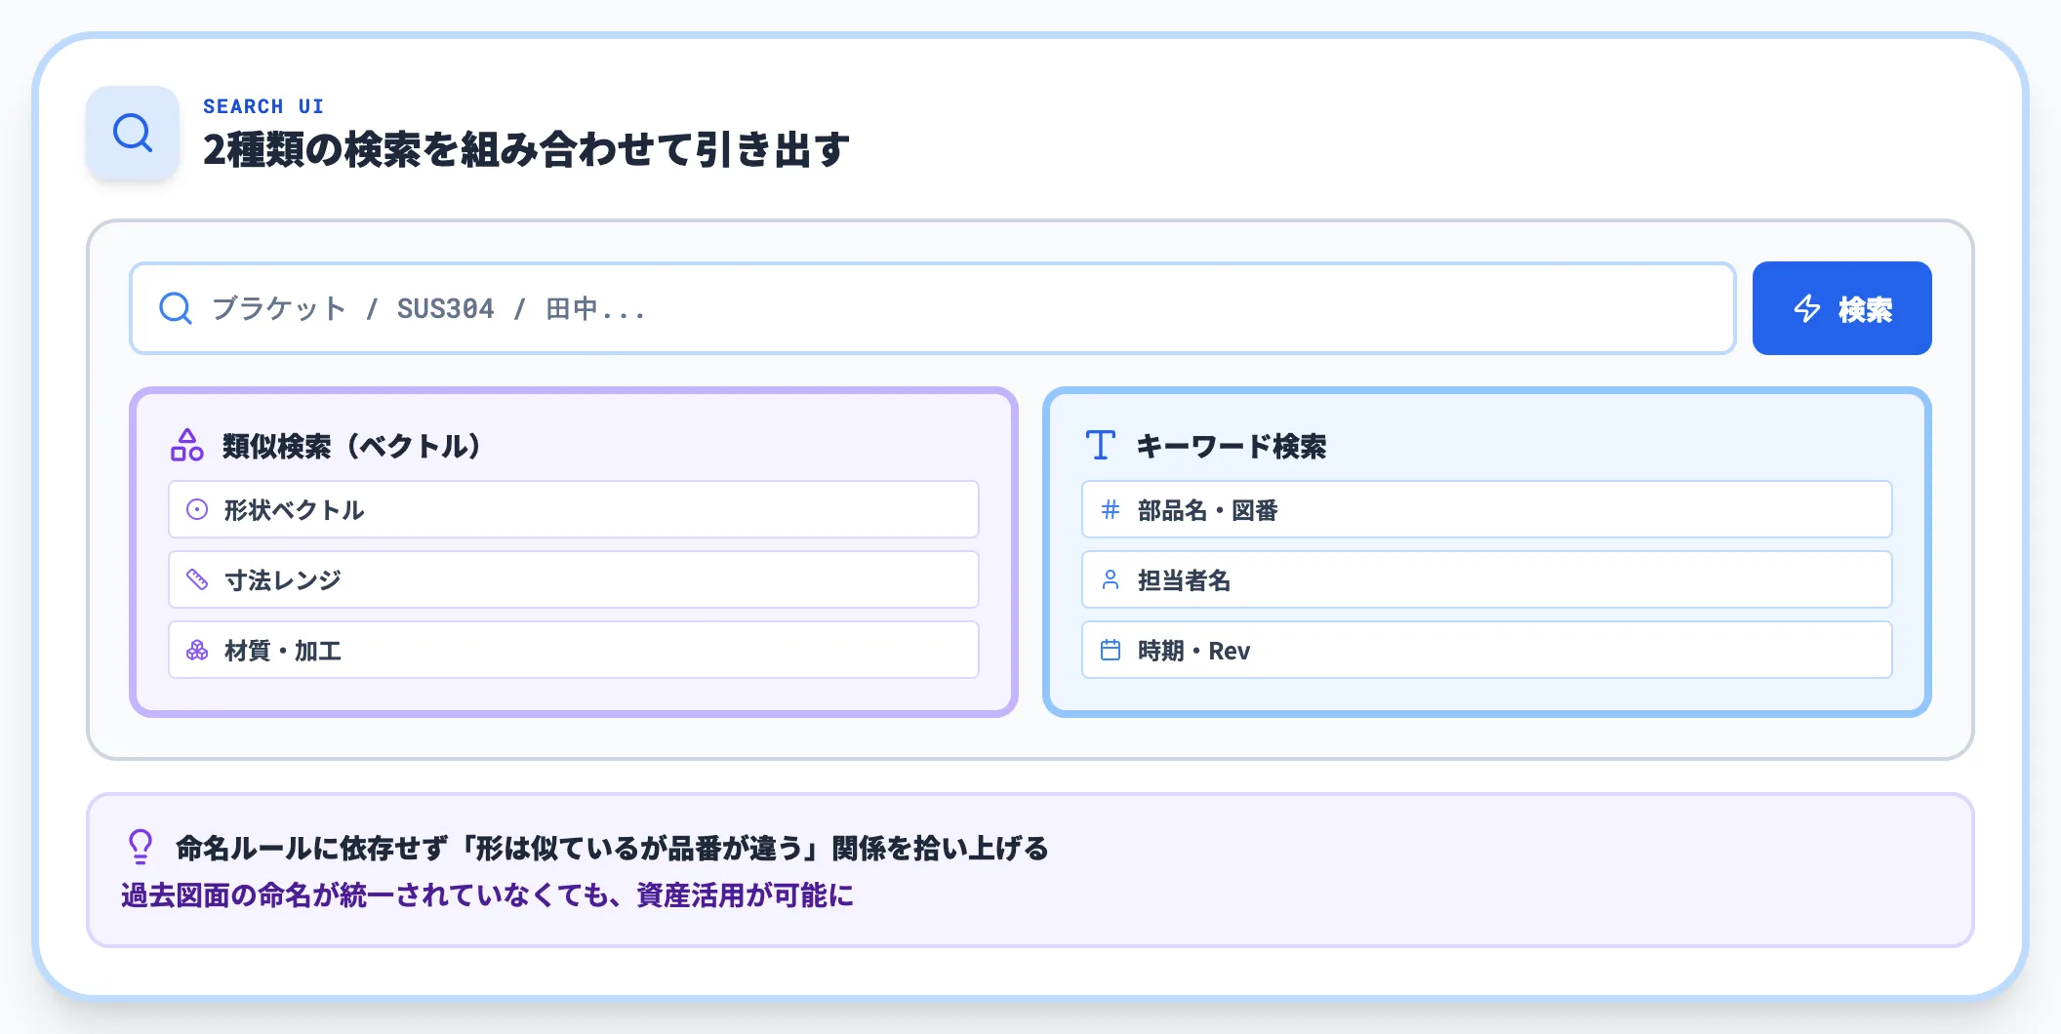The width and height of the screenshot is (2061, 1034).
Task: Select the 寸法レンジ option
Action: pyautogui.click(x=573, y=578)
